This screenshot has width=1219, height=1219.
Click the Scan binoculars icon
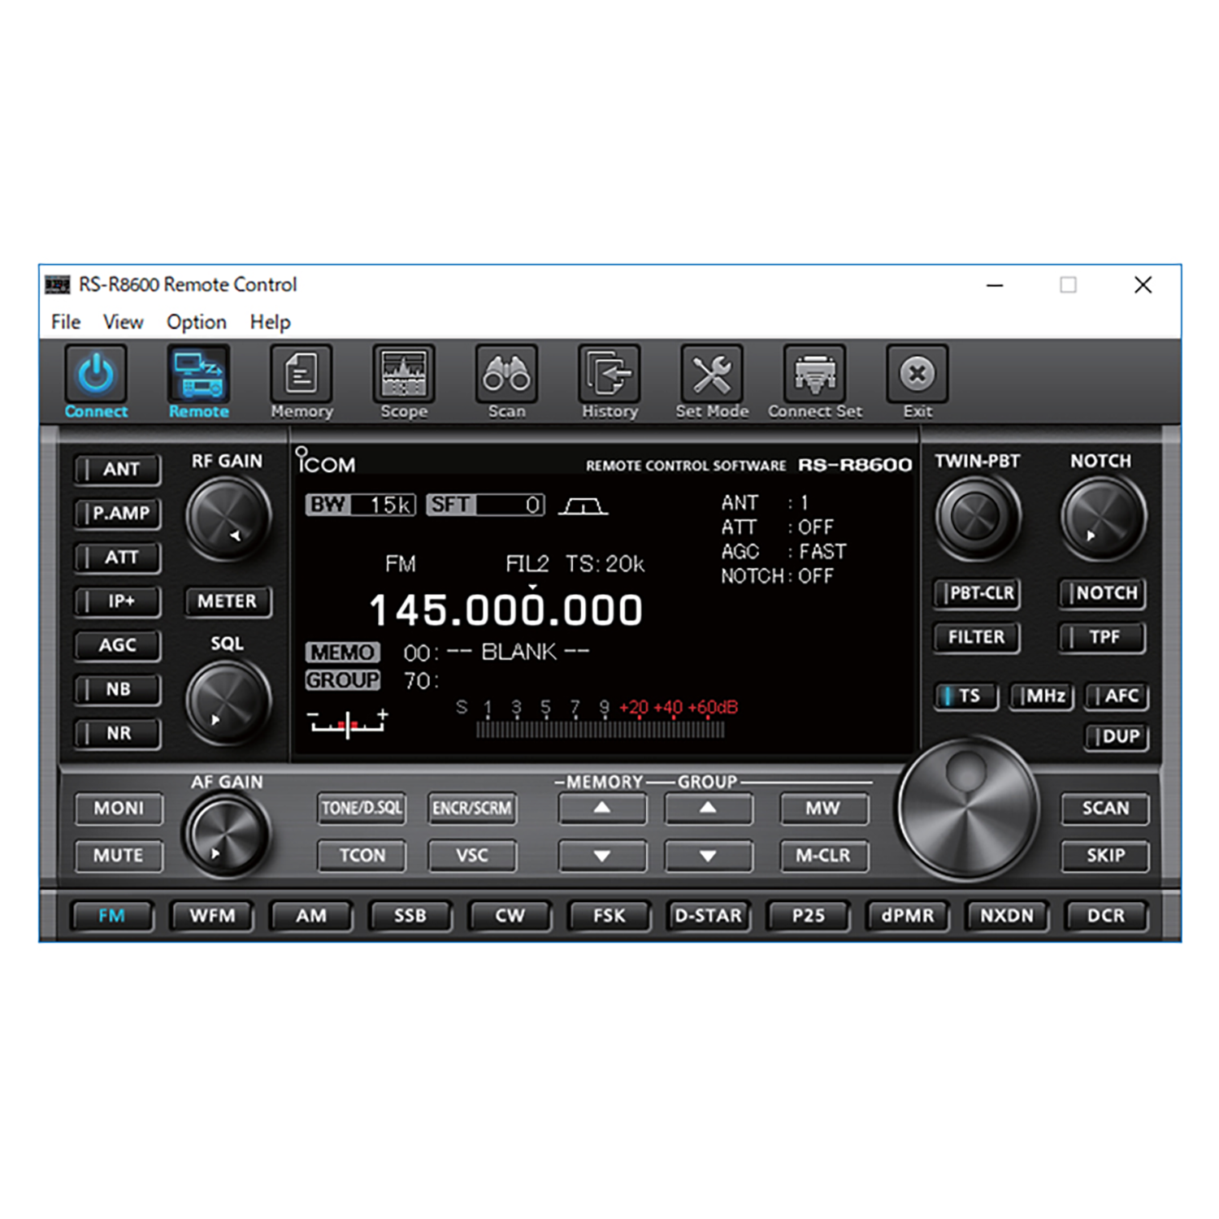coord(506,375)
